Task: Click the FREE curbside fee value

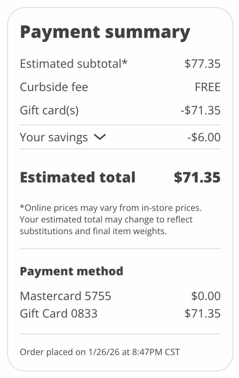Action: tap(208, 87)
